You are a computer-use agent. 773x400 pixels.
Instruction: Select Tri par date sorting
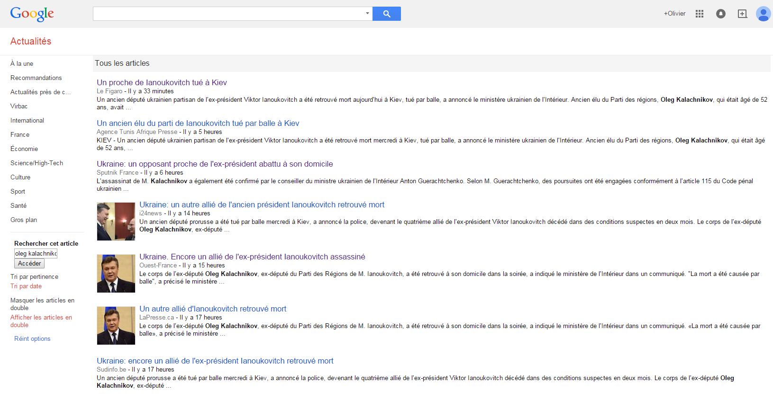pos(26,286)
